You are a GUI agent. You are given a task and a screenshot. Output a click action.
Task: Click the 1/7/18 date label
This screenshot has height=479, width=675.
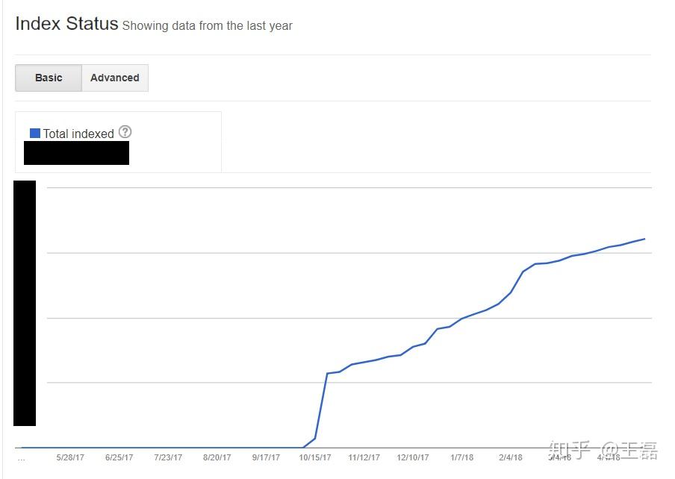point(462,457)
